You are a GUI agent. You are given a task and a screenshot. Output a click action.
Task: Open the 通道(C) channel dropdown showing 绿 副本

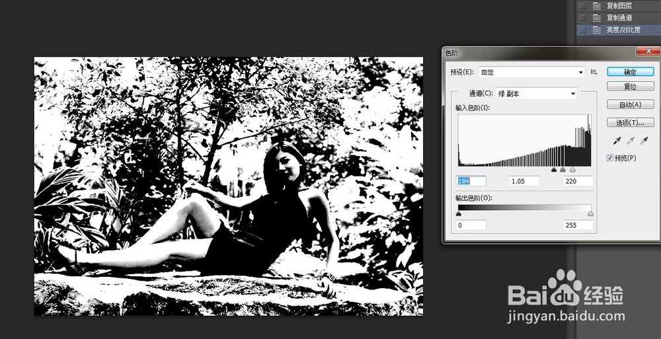click(x=536, y=94)
